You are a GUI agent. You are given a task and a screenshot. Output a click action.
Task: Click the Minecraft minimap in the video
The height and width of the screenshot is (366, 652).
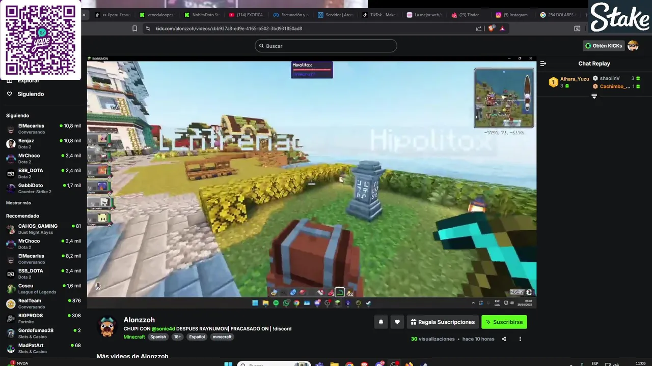(504, 98)
